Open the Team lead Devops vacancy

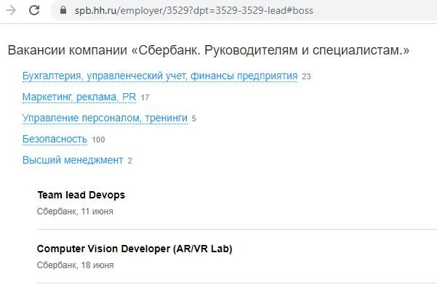click(x=81, y=195)
